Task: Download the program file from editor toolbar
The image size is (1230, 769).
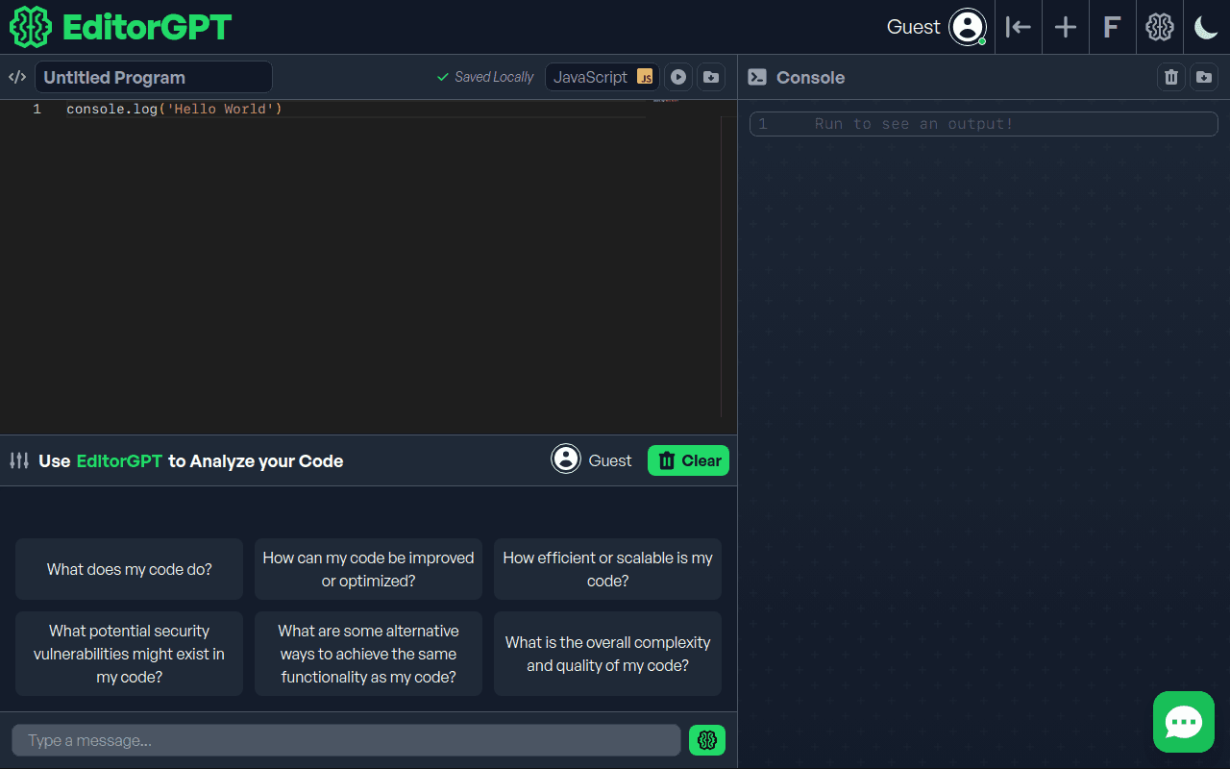Action: click(711, 77)
